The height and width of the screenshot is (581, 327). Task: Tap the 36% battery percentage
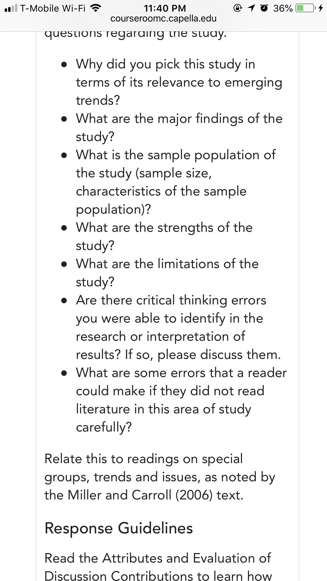283,8
